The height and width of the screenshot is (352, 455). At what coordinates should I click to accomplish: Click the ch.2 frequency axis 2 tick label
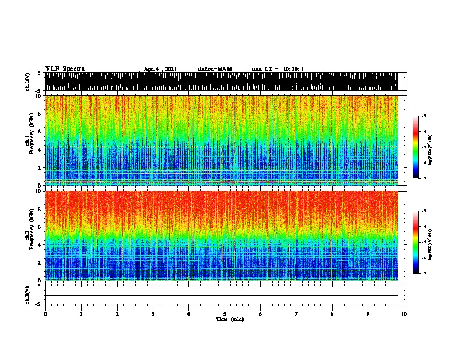pyautogui.click(x=40, y=263)
